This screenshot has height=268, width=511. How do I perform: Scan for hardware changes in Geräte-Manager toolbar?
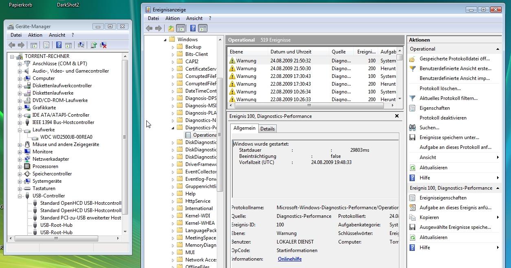(81, 45)
